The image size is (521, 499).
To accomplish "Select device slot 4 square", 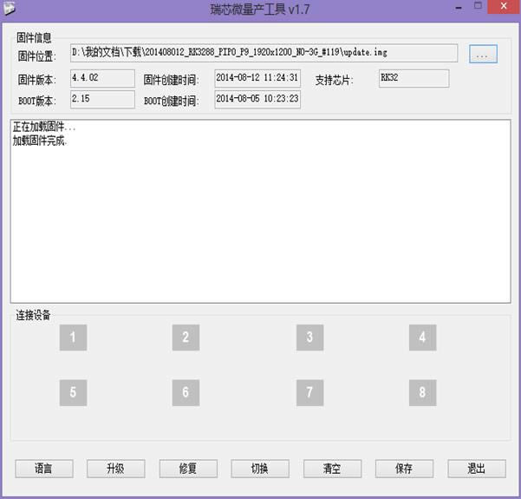I will [422, 338].
